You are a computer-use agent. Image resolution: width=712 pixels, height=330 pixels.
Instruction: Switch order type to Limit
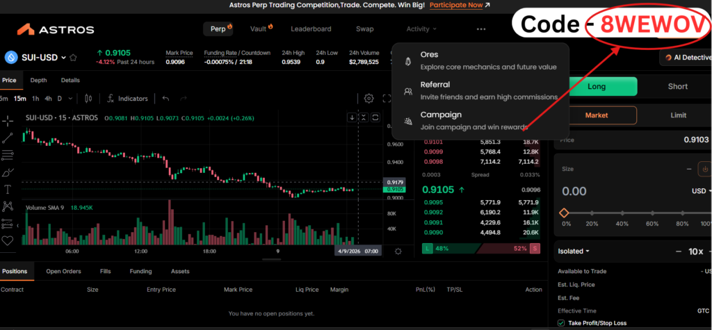pyautogui.click(x=679, y=115)
